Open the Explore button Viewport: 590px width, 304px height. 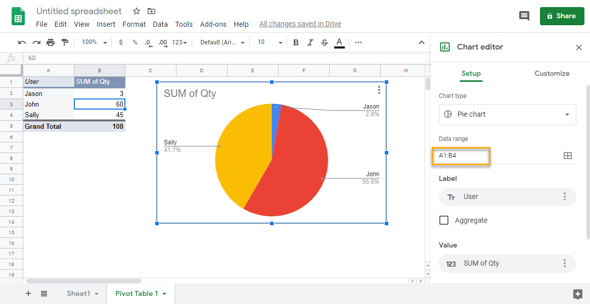click(578, 294)
